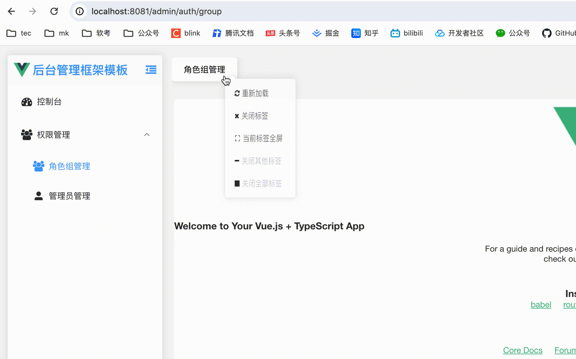
Task: Open the Core Docs link
Action: 523,350
